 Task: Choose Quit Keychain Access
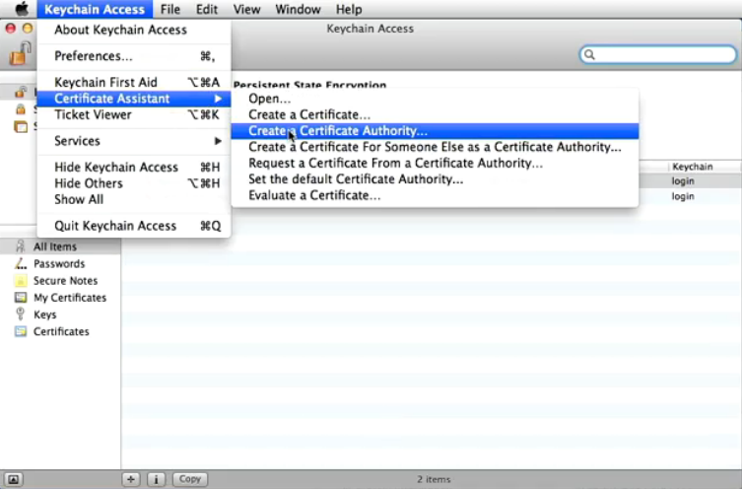pyautogui.click(x=134, y=226)
